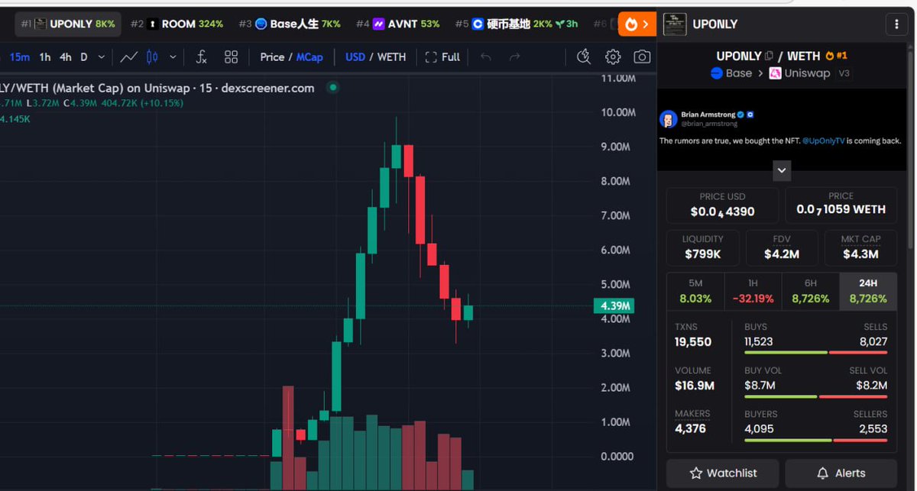Image resolution: width=917 pixels, height=491 pixels.
Task: Open the fx indicators tool
Action: 201,57
